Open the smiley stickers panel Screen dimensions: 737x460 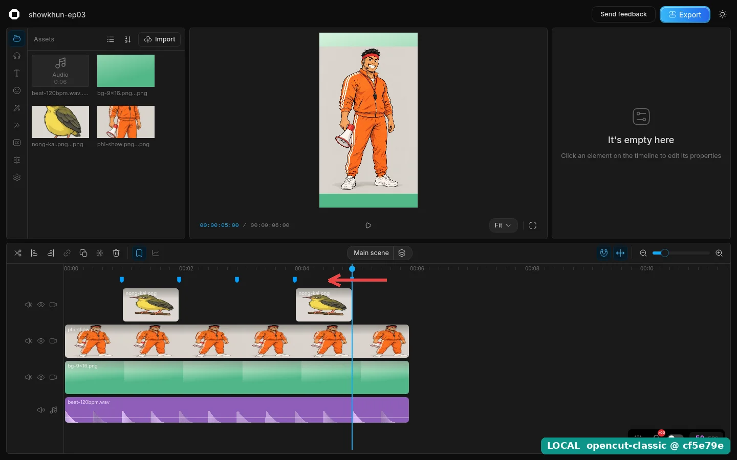click(x=17, y=90)
